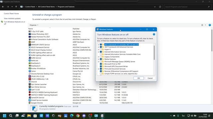
Task: Open the address bar history dropdown
Action: click(155, 7)
